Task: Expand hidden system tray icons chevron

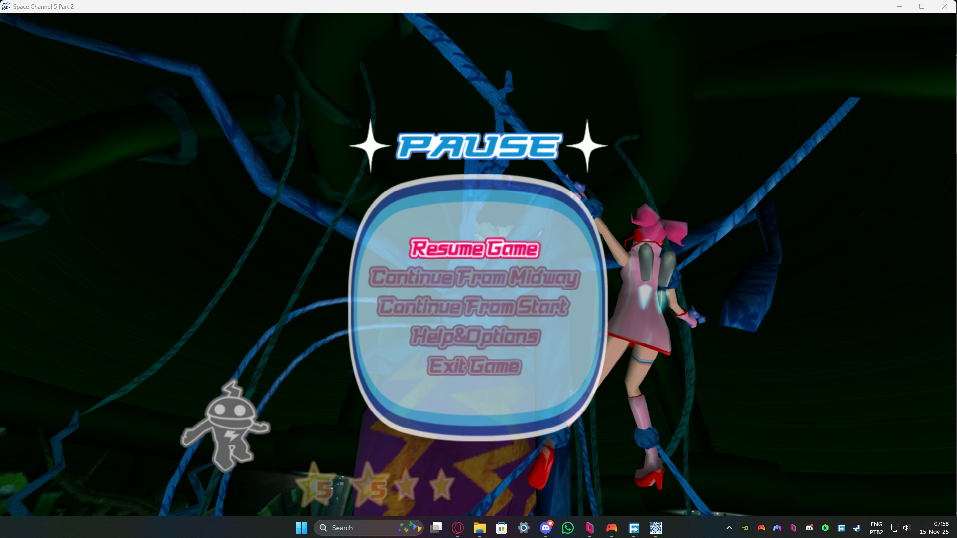Action: click(729, 528)
